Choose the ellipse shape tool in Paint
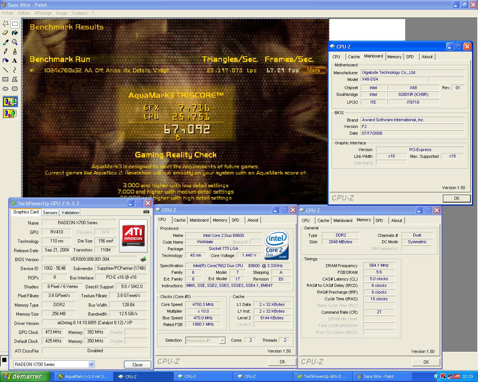The width and height of the screenshot is (478, 382). coord(6,88)
